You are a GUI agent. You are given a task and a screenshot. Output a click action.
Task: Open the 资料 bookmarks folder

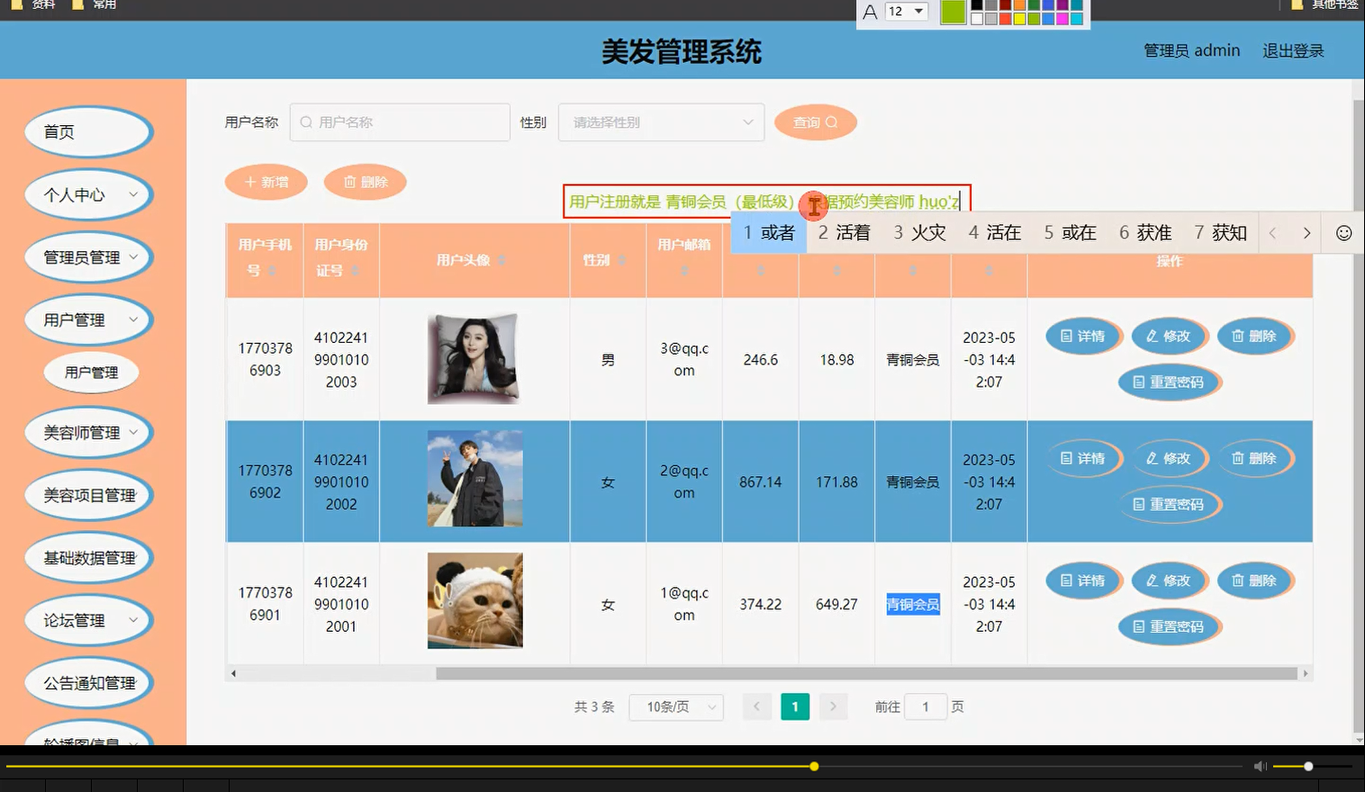[x=36, y=5]
